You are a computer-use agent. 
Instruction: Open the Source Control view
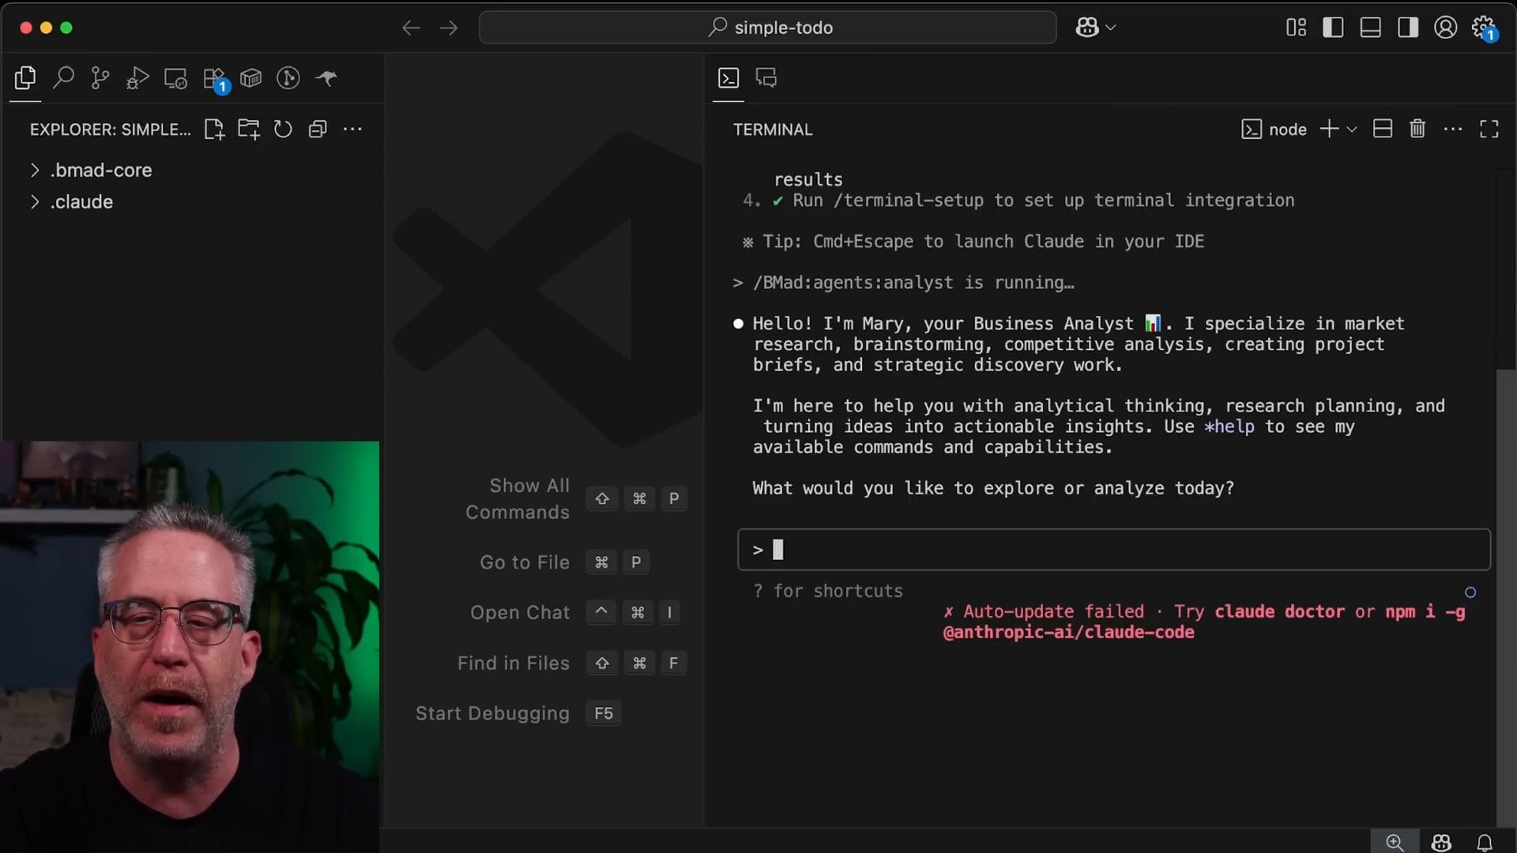pos(100,78)
